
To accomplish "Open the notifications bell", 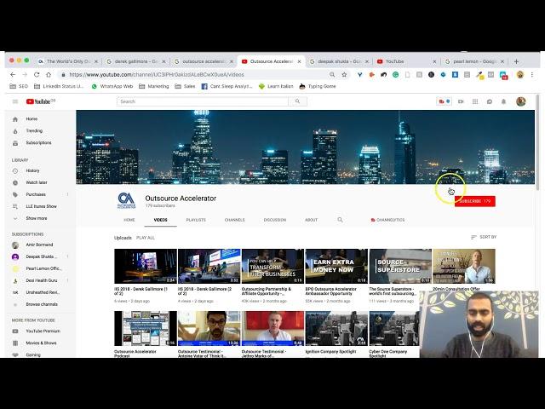I will click(503, 101).
